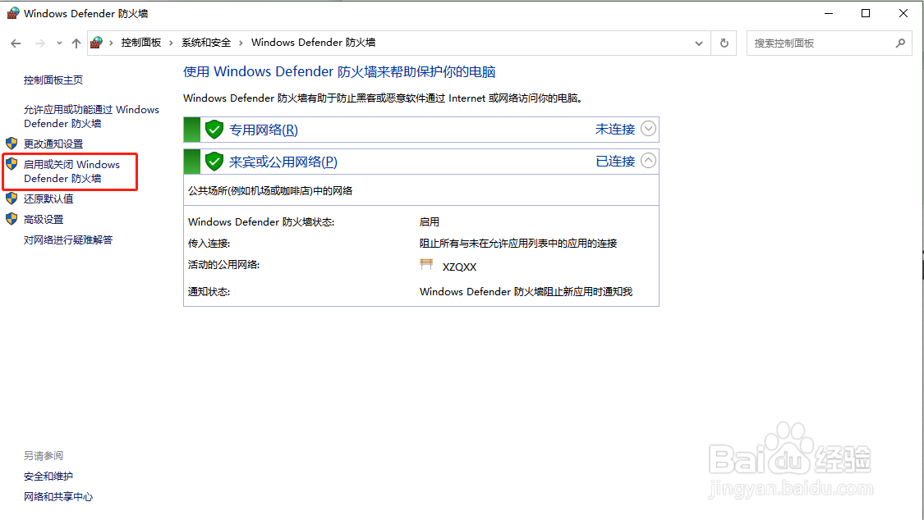
Task: Open 高级设置 link
Action: [44, 220]
